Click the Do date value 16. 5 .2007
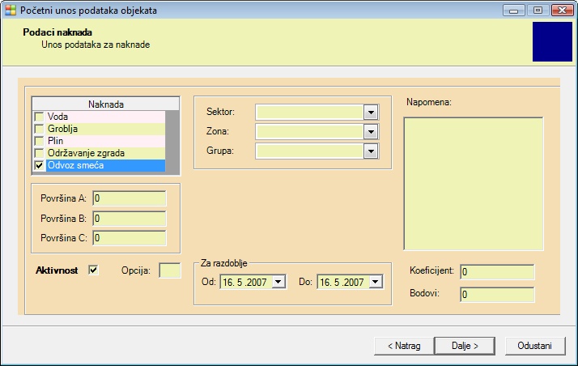This screenshot has height=366, width=578. tap(342, 283)
